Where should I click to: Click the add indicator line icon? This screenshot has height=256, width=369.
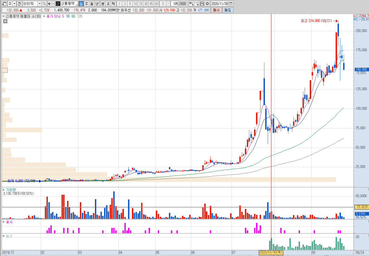click(197, 4)
